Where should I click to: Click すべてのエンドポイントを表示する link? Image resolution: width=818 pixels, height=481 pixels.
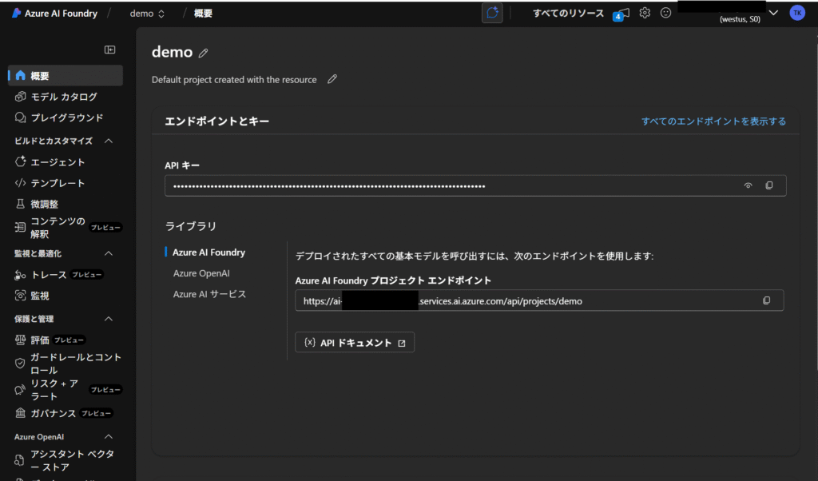click(x=713, y=121)
